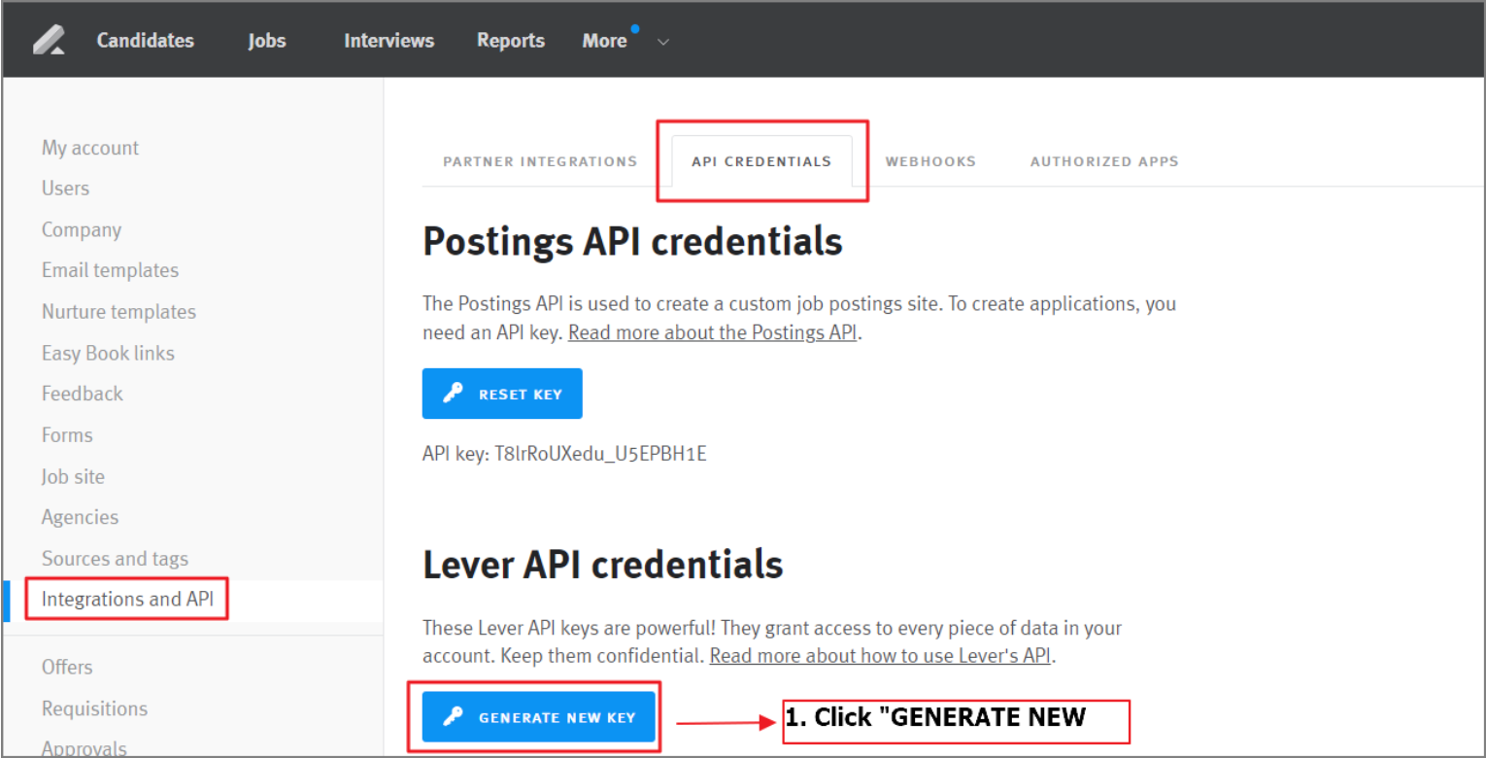Click the Lever API credentials heading
Screen dimensions: 1486x758
tap(602, 566)
